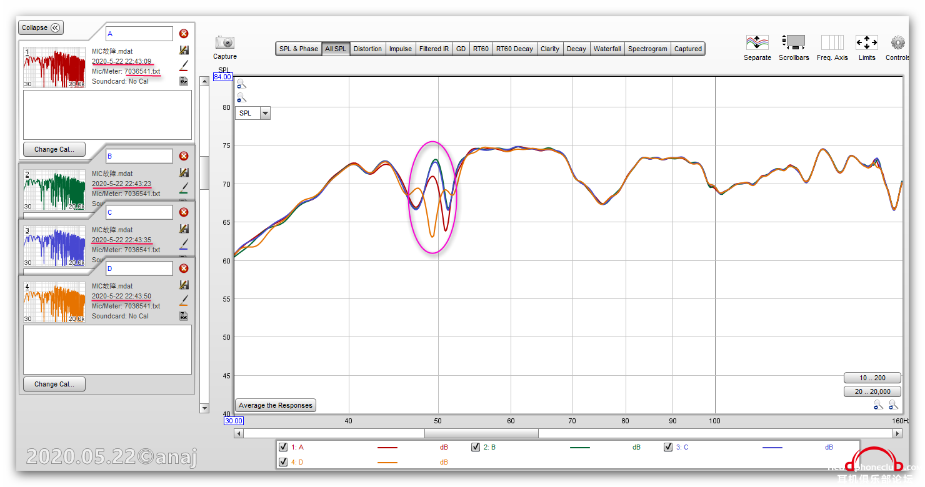The height and width of the screenshot is (487, 925).
Task: Open the RT60 Decay tab
Action: pyautogui.click(x=514, y=49)
